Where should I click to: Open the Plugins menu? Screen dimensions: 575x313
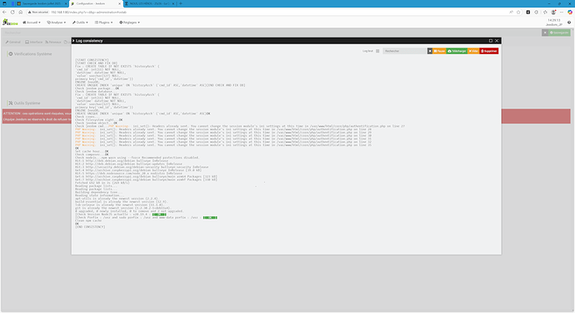104,23
